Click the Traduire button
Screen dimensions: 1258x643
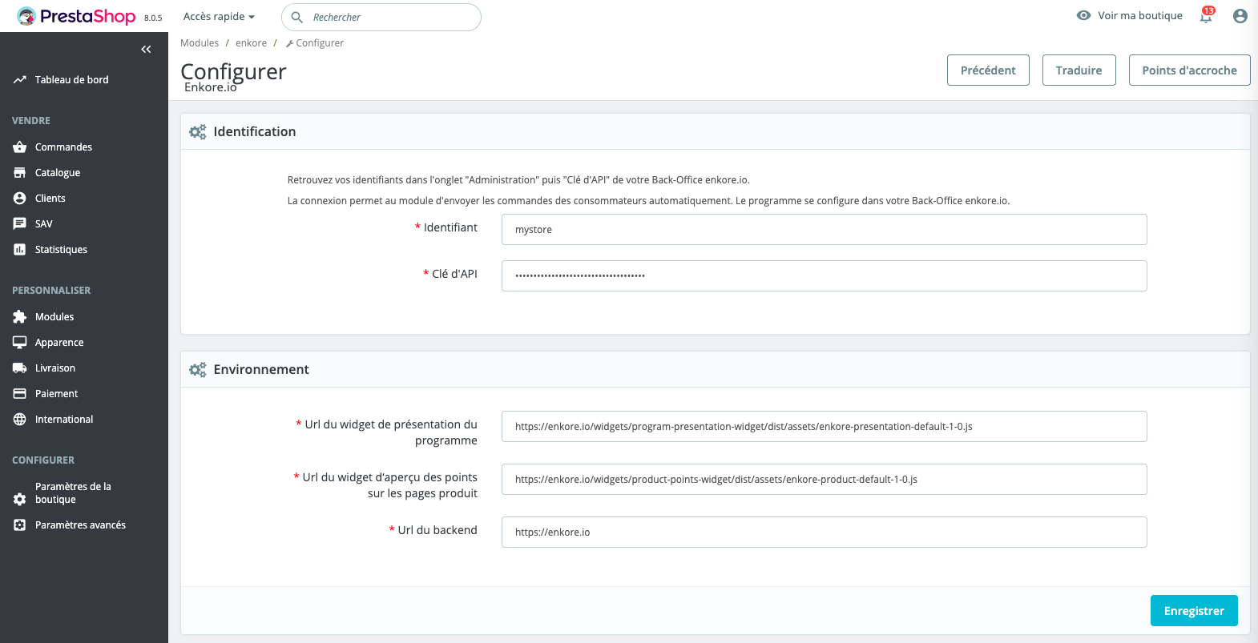coord(1079,70)
